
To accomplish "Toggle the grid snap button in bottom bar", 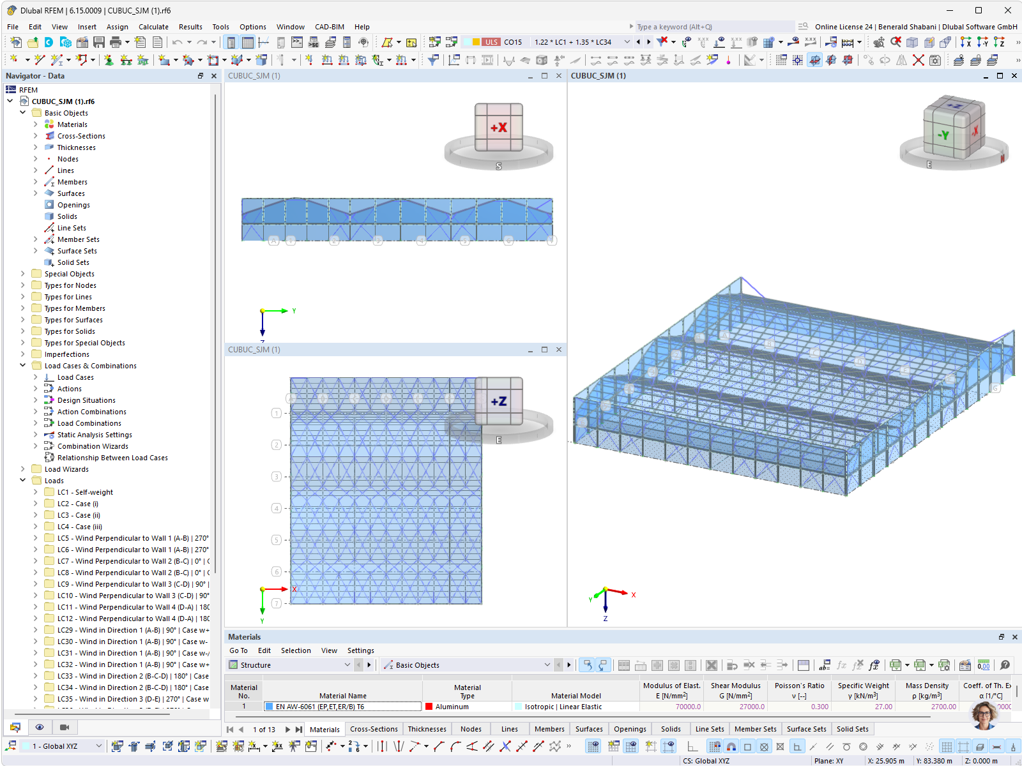I will tap(714, 746).
